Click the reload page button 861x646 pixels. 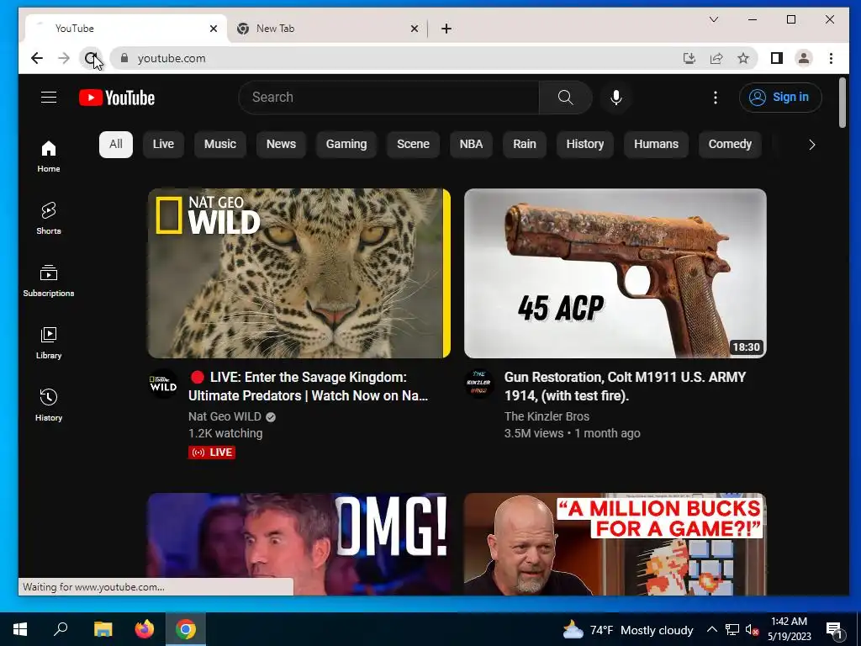click(91, 58)
